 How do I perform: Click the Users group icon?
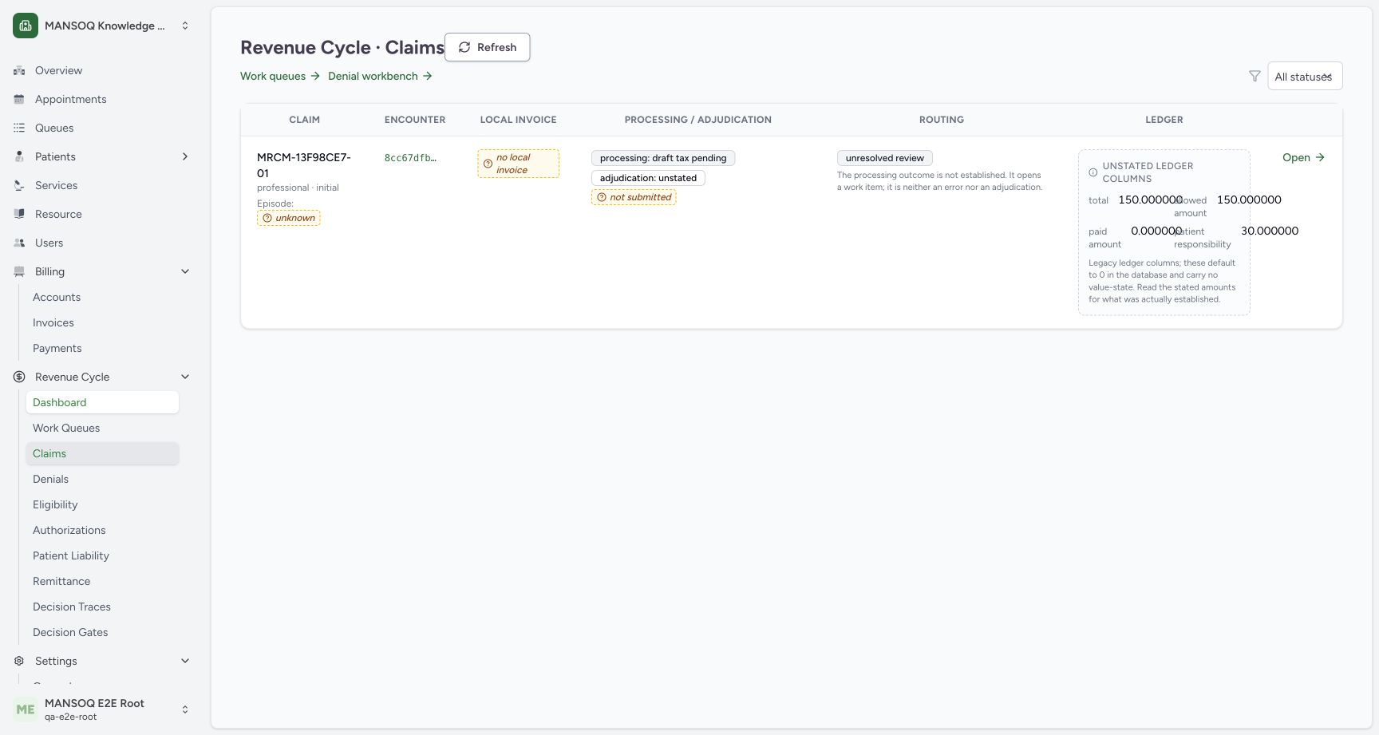pos(19,243)
